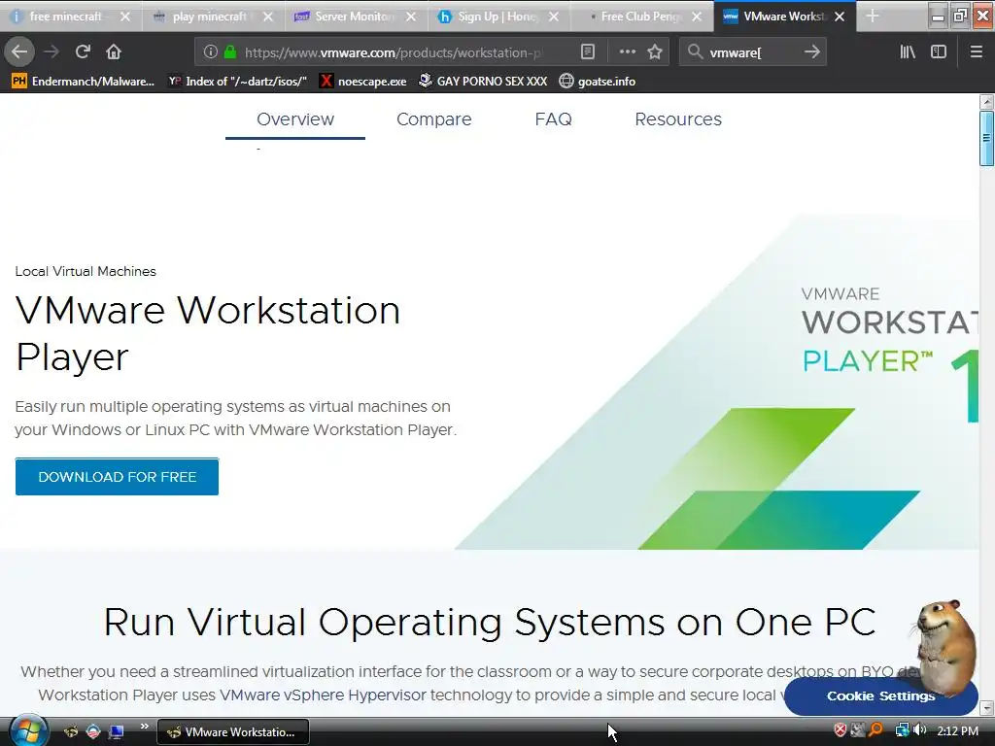
Task: Select the Overview page tab
Action: (295, 119)
